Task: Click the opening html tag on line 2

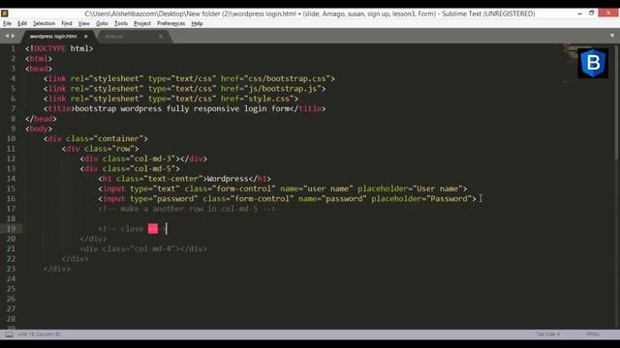Action: [x=39, y=59]
